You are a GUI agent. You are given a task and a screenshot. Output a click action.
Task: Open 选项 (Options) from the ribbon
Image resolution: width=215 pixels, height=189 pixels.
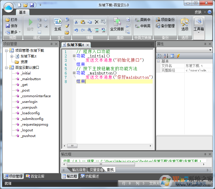tap(185, 24)
